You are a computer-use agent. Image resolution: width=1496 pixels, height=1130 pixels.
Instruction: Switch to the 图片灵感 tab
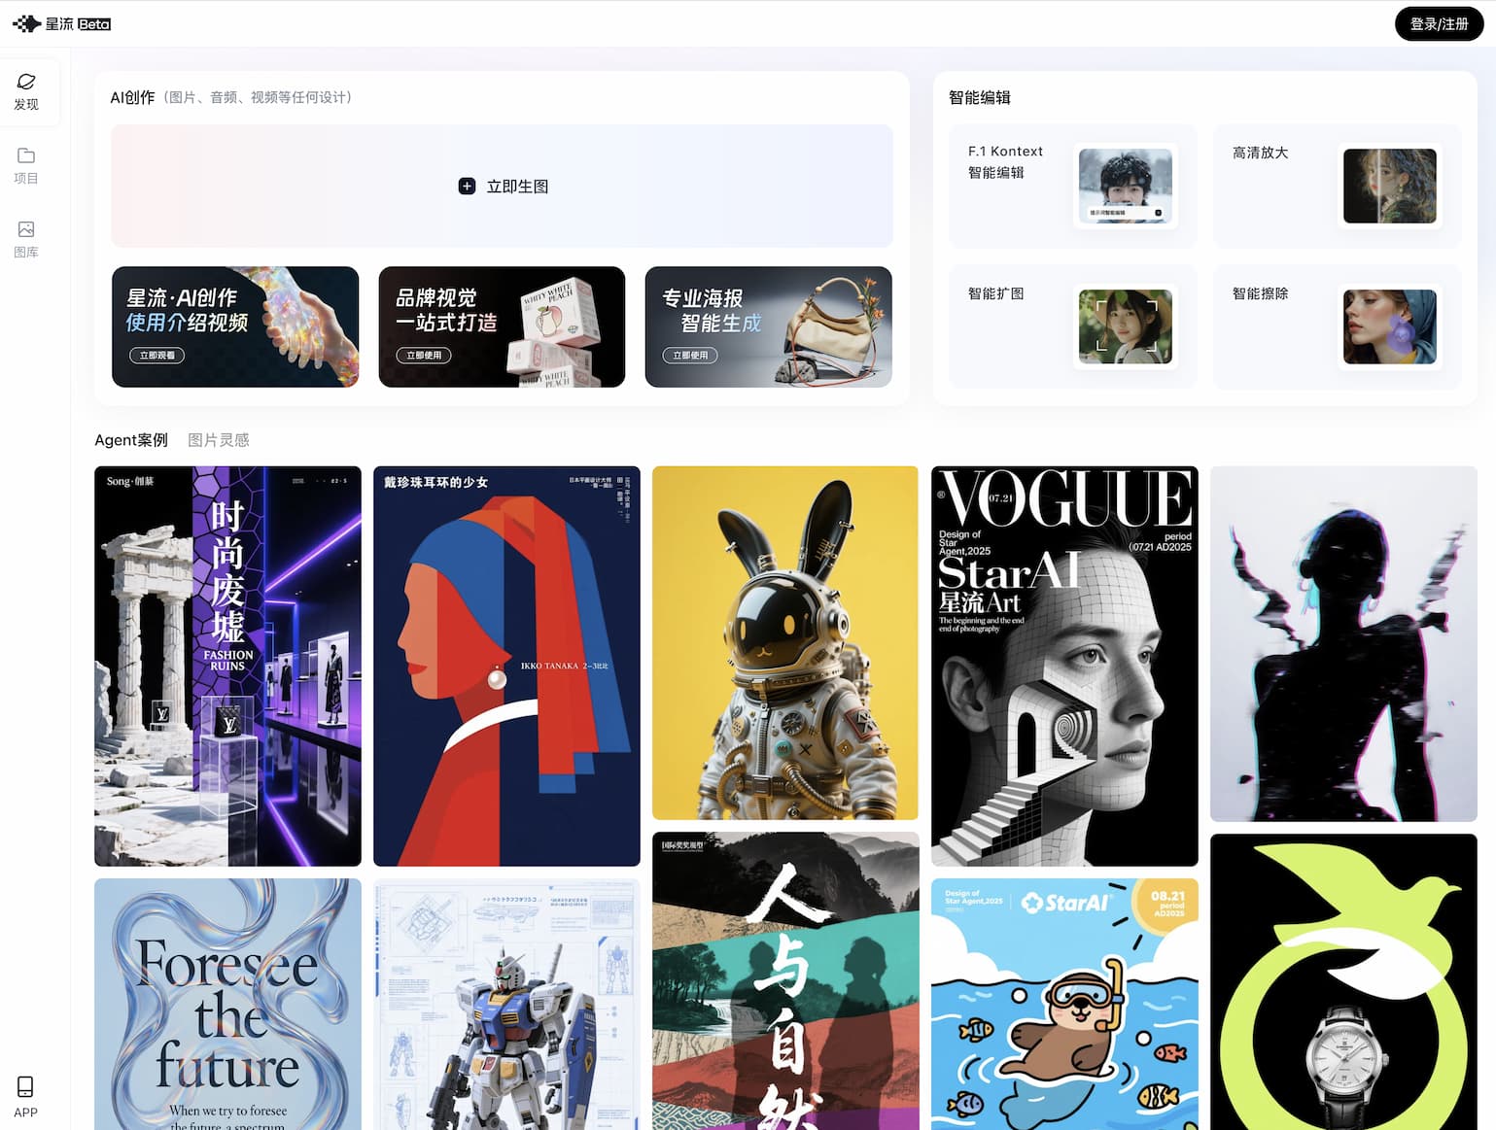click(x=219, y=440)
